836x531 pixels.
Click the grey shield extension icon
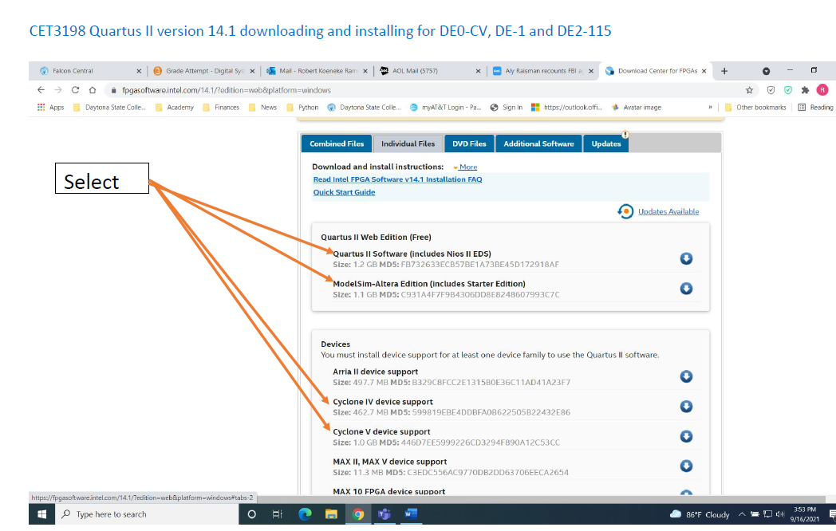point(771,90)
